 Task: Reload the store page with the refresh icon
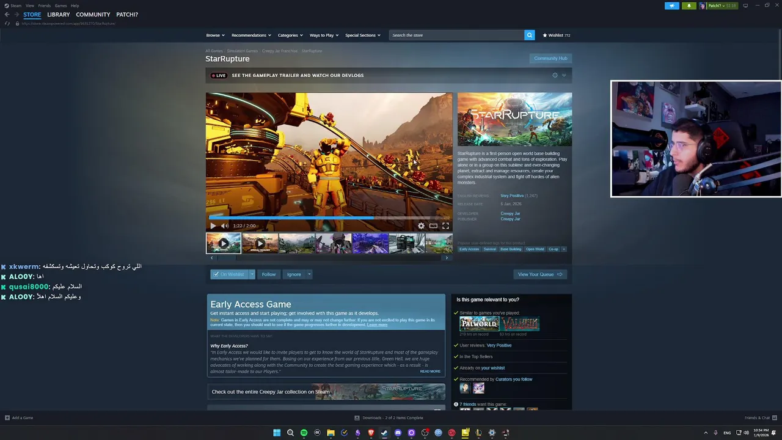pos(7,23)
